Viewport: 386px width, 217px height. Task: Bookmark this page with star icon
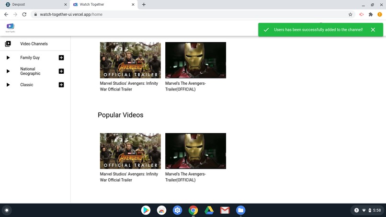tap(350, 14)
